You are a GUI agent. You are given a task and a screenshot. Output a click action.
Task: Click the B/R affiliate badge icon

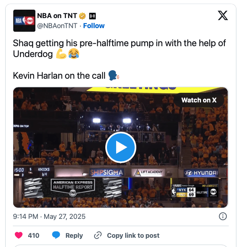coord(92,16)
